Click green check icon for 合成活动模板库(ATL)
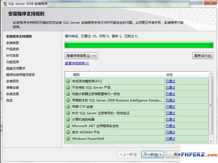This screenshot has height=163, width=218. (68, 81)
